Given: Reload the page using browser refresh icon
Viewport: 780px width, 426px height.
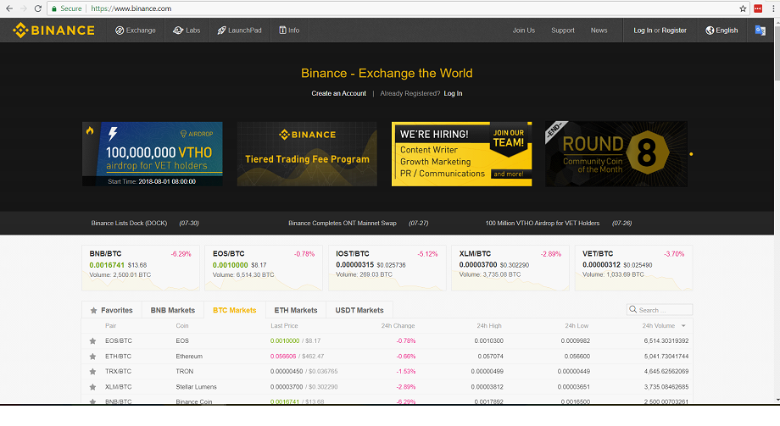Looking at the screenshot, I should pos(38,8).
